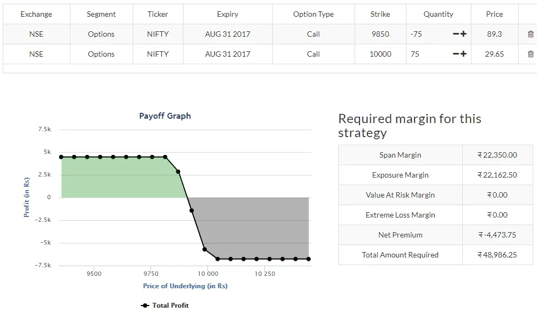Increase quantity for the 9850 strike row
This screenshot has height=312, width=537.
[463, 34]
